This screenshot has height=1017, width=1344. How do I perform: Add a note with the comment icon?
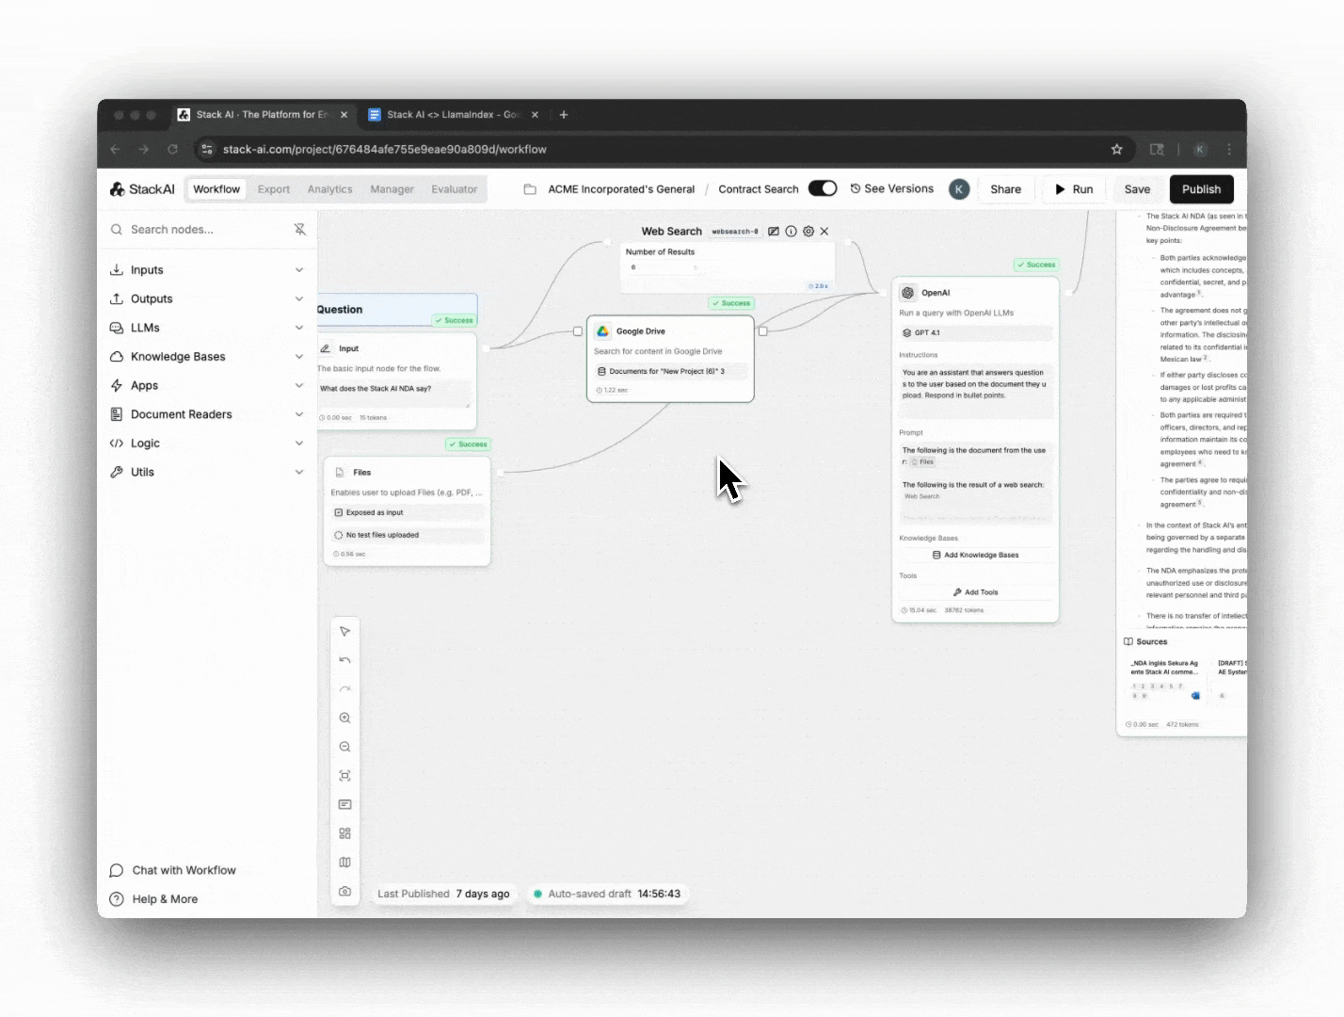[345, 804]
